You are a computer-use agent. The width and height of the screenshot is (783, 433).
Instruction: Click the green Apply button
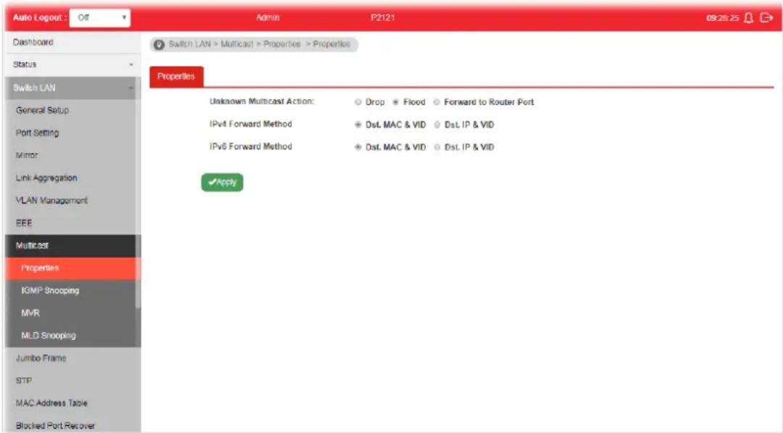[x=222, y=182]
